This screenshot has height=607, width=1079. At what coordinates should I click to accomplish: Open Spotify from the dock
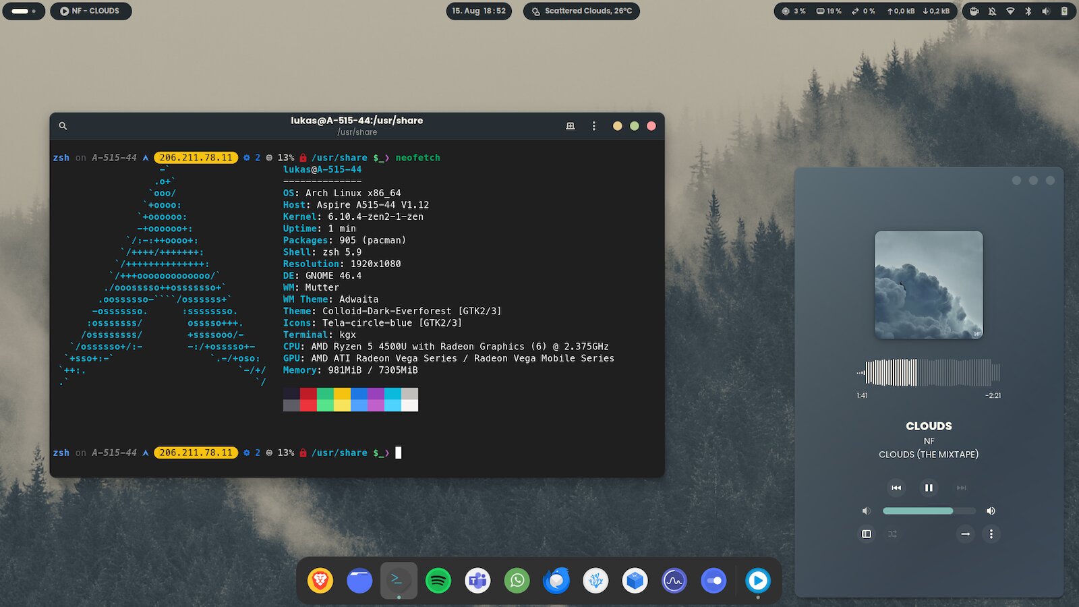coord(438,581)
